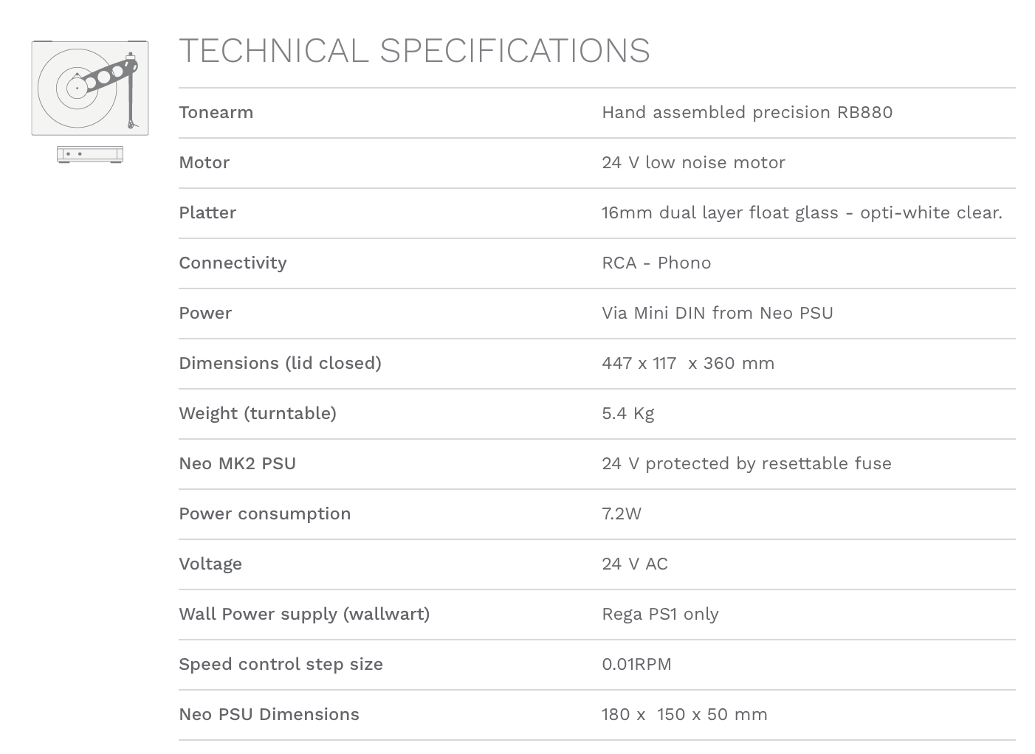This screenshot has height=754, width=1035.
Task: Select the Neo PSU Dimensions label
Action: pos(269,714)
